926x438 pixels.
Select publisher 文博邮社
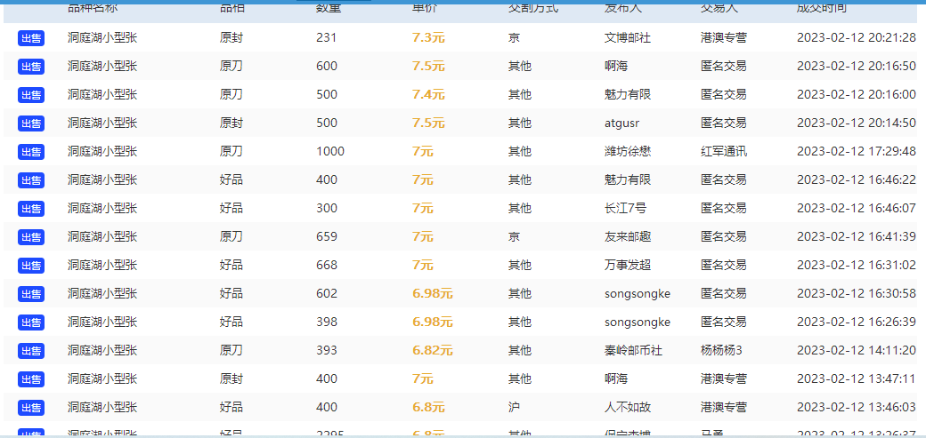click(628, 37)
